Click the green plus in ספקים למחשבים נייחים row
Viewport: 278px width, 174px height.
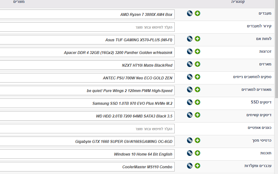pyautogui.click(x=197, y=77)
